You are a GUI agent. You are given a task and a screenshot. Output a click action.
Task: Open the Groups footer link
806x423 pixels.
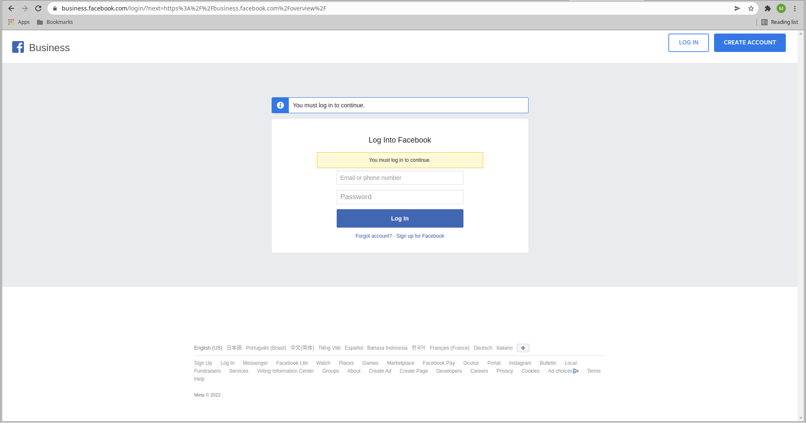coord(331,371)
